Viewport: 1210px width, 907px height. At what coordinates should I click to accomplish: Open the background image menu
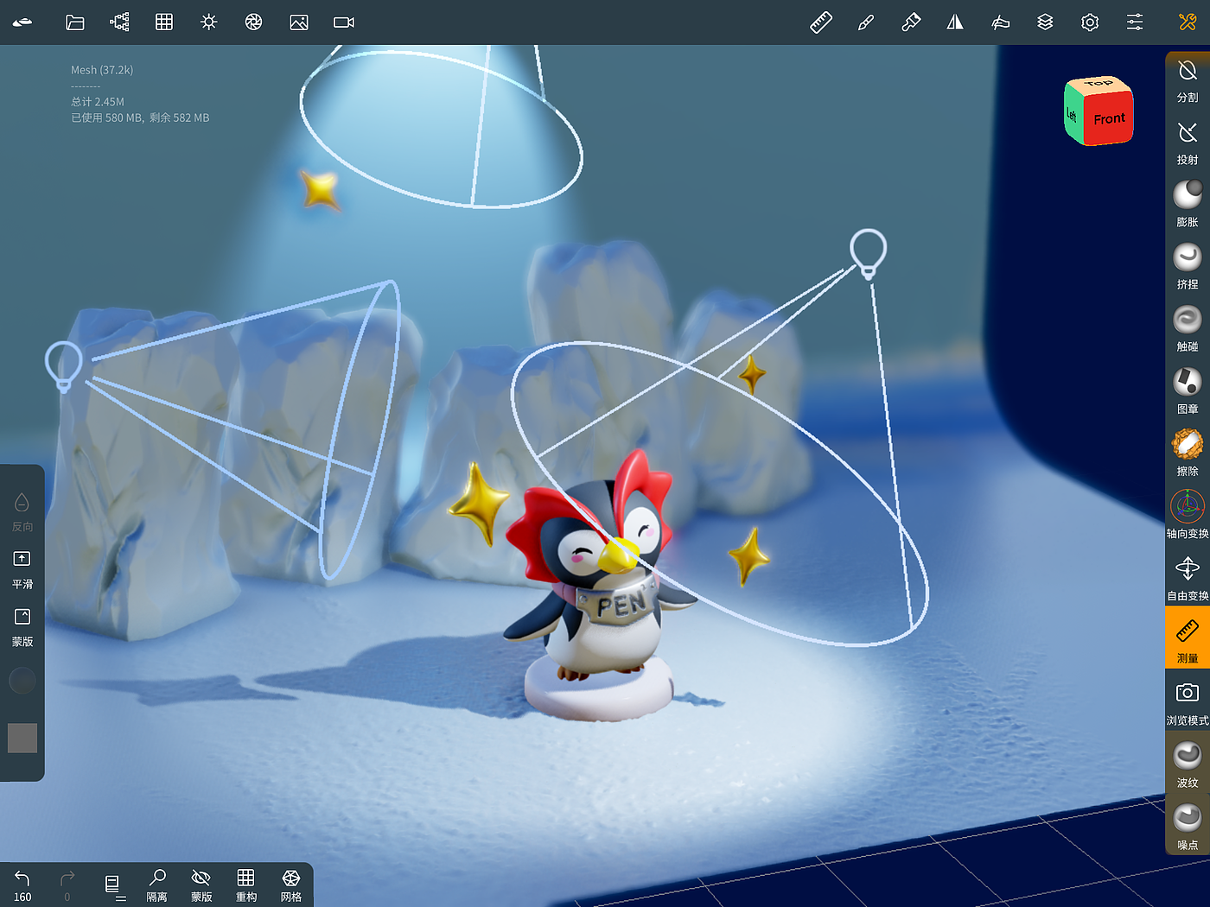(x=299, y=22)
